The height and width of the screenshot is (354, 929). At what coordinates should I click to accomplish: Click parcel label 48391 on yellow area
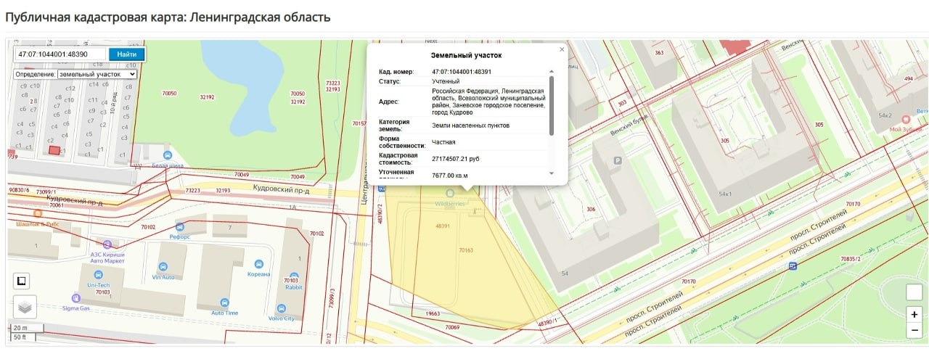(443, 226)
